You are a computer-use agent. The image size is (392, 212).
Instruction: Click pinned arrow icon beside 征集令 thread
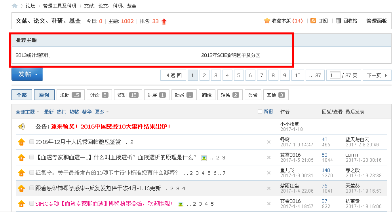21,173
